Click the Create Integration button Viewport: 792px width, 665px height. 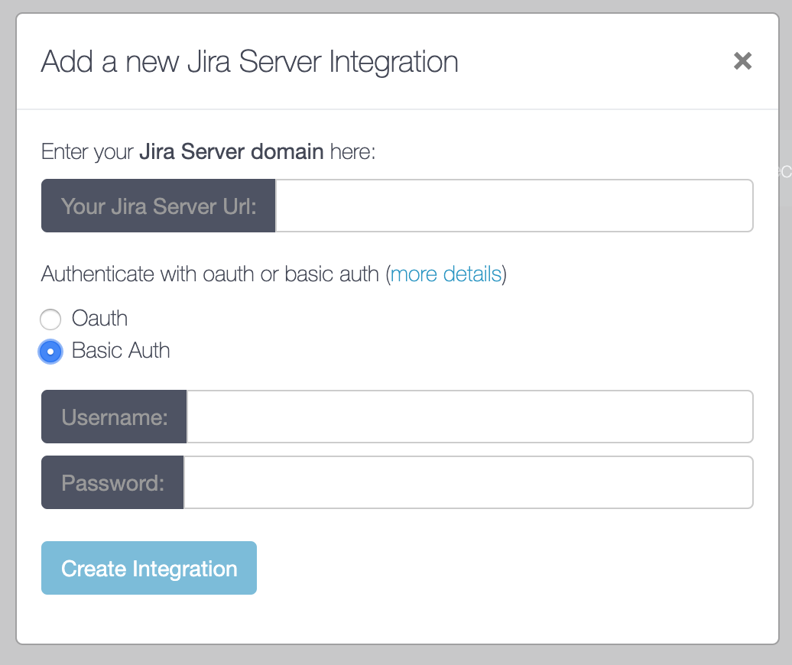click(149, 568)
